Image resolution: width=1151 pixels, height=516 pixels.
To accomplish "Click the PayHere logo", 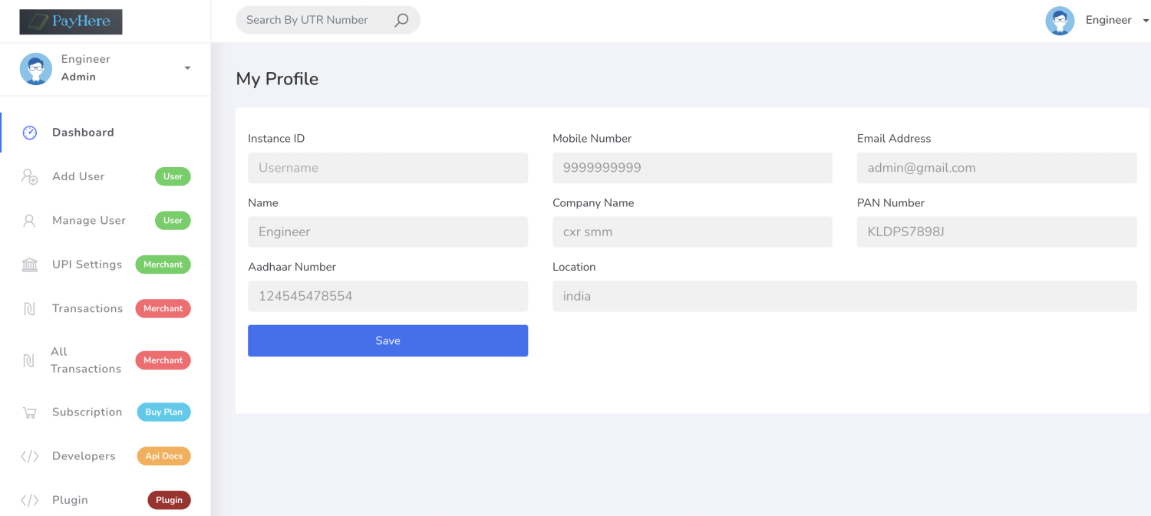I will click(71, 21).
